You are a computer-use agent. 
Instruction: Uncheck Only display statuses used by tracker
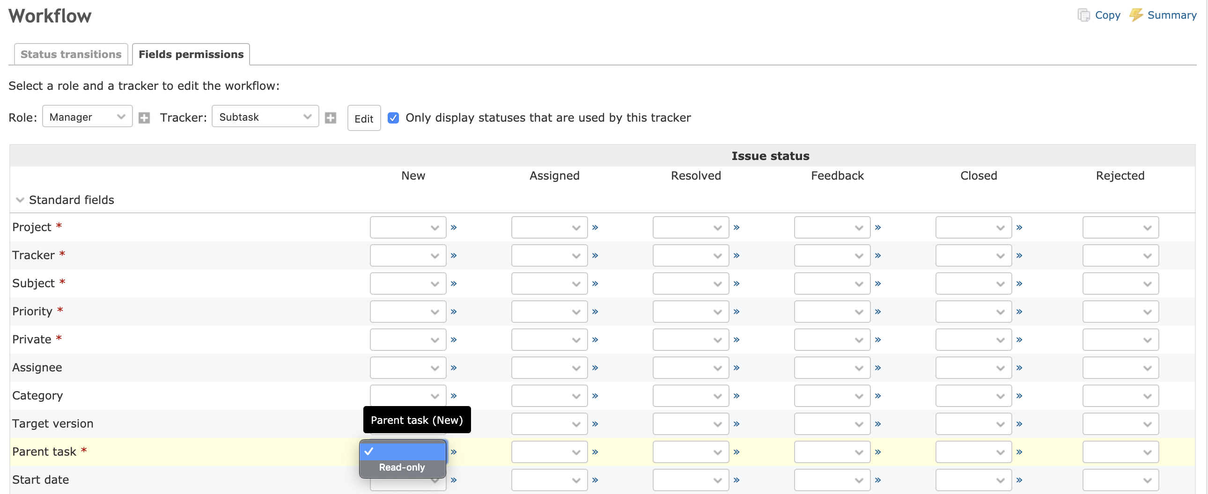393,117
